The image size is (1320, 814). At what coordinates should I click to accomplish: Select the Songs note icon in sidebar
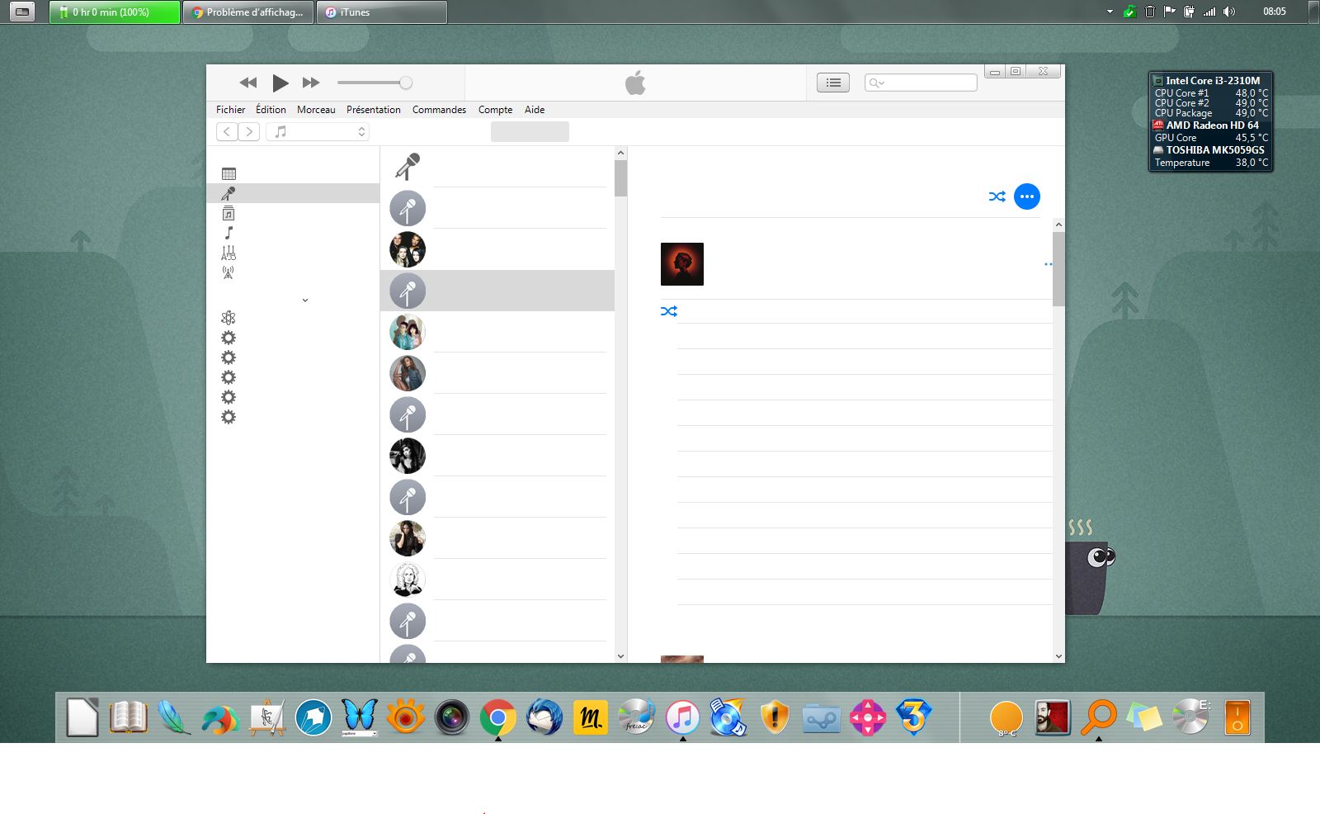[x=229, y=233]
